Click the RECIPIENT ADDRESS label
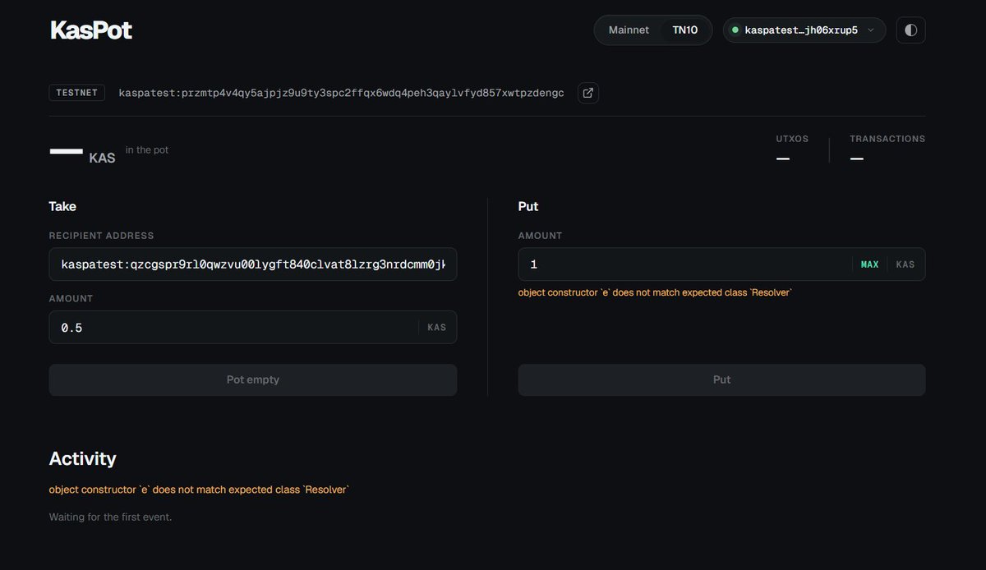The image size is (986, 570). [x=101, y=236]
